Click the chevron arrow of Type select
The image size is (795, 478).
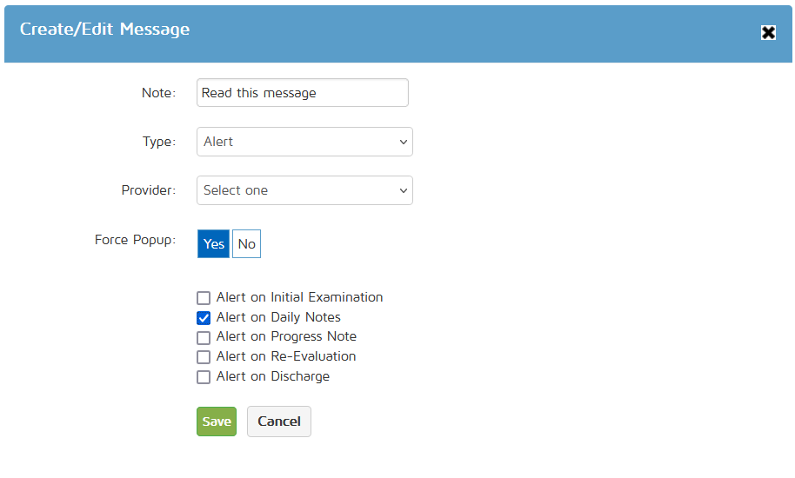(403, 142)
